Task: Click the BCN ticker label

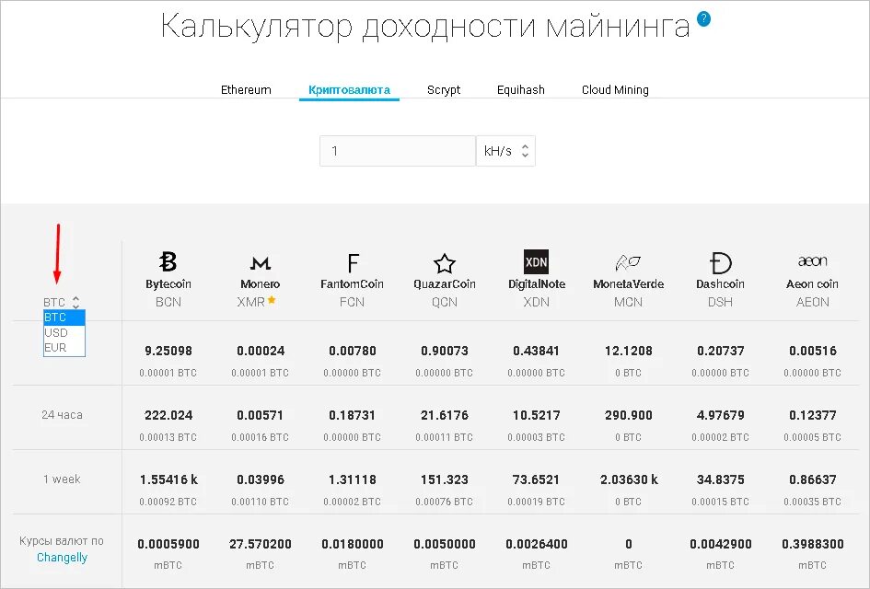Action: pyautogui.click(x=168, y=302)
